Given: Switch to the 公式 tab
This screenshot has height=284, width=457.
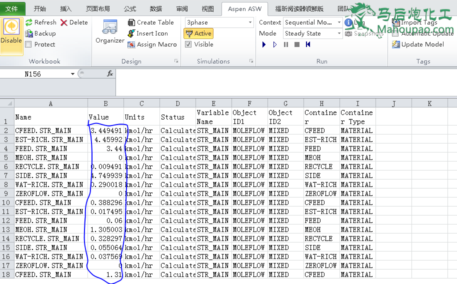Looking at the screenshot, I should point(130,8).
